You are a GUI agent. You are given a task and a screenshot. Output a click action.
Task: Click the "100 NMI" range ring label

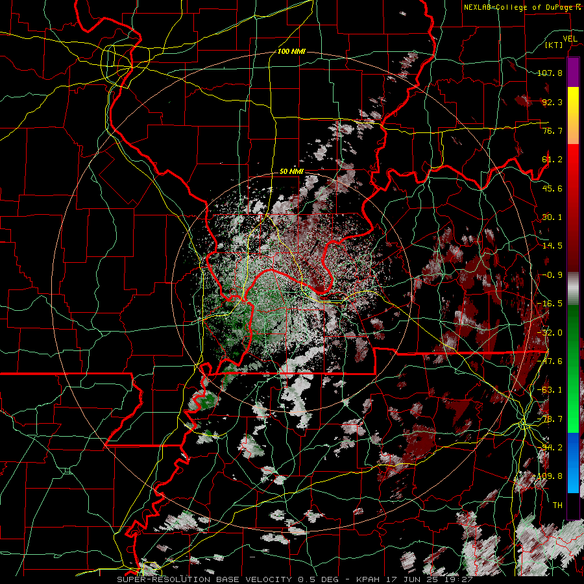click(x=291, y=51)
